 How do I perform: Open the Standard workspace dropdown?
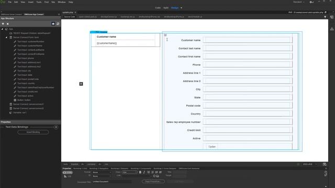tap(298, 2)
